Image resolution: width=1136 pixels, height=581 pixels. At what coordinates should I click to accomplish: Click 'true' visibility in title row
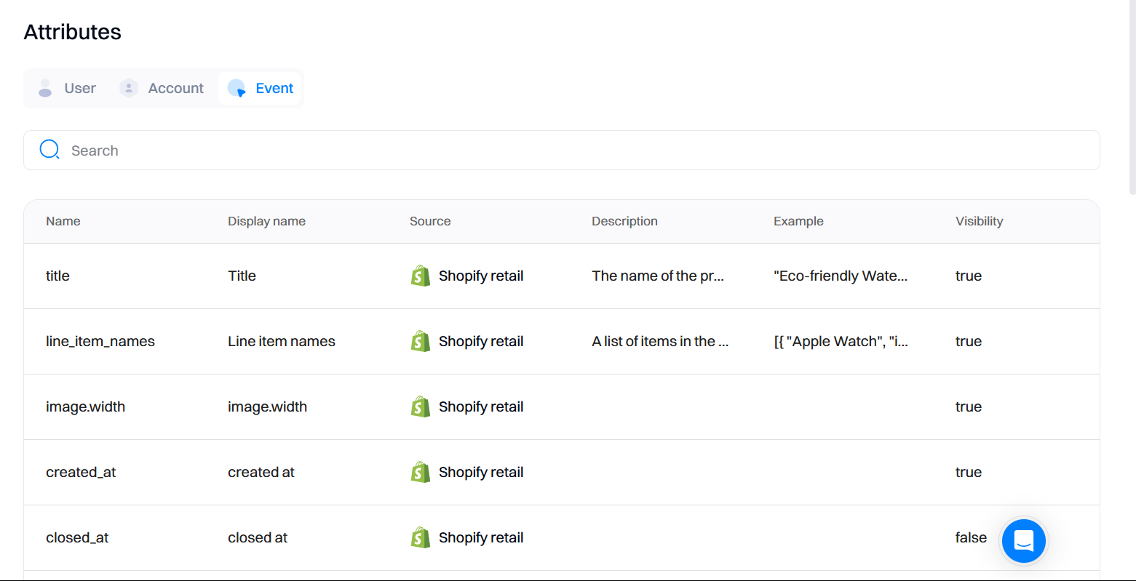(x=969, y=276)
